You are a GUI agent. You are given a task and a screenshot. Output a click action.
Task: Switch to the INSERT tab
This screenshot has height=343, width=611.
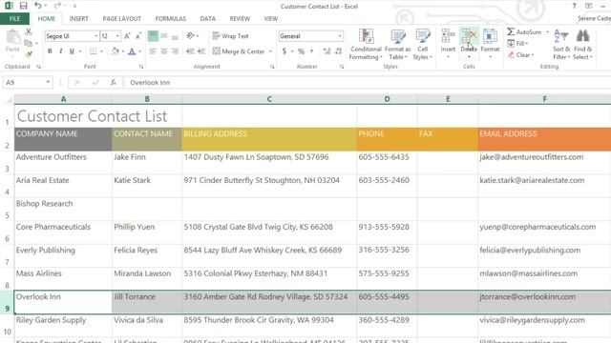[x=78, y=19]
